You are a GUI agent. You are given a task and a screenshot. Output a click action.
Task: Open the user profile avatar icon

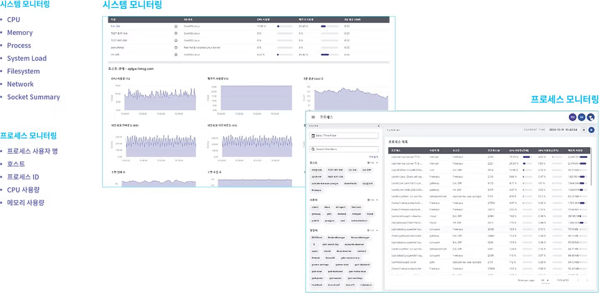[x=590, y=118]
